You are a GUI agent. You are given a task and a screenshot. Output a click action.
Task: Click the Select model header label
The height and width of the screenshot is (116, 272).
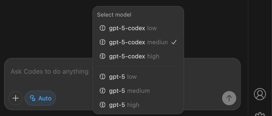[x=114, y=15]
